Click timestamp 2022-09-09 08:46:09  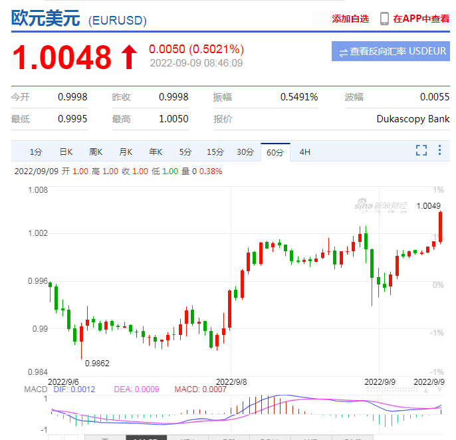(x=196, y=63)
